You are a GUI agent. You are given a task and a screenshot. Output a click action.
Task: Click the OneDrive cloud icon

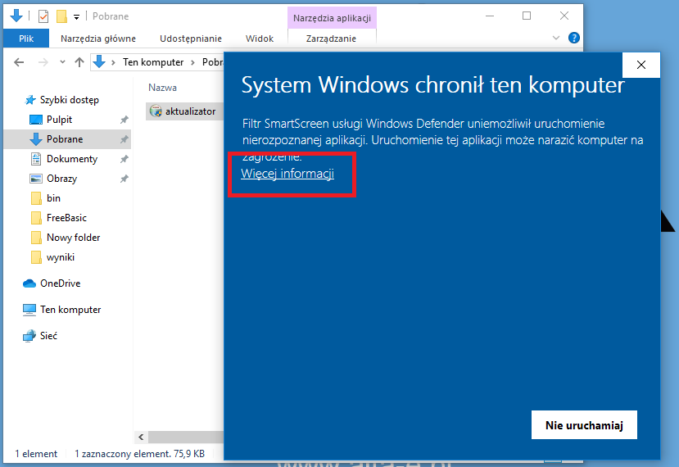click(x=29, y=283)
